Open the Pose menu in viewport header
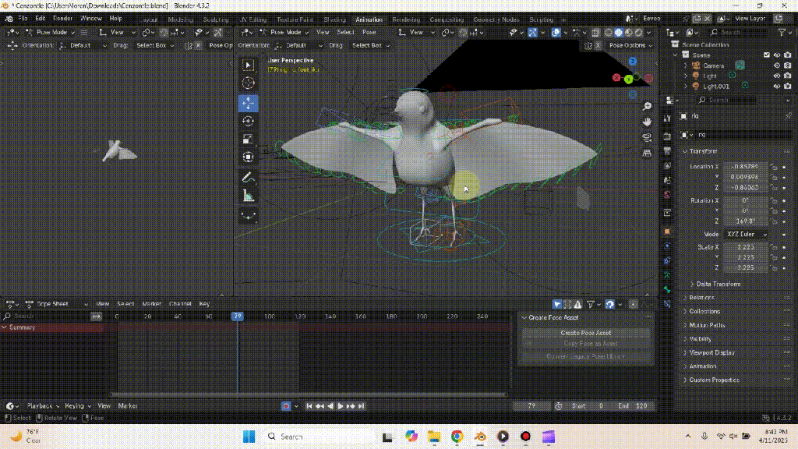 369,32
